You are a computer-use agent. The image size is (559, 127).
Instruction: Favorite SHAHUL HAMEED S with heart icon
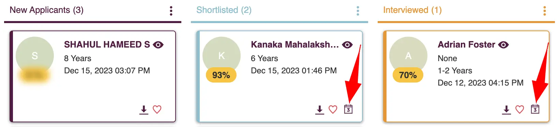pyautogui.click(x=157, y=110)
